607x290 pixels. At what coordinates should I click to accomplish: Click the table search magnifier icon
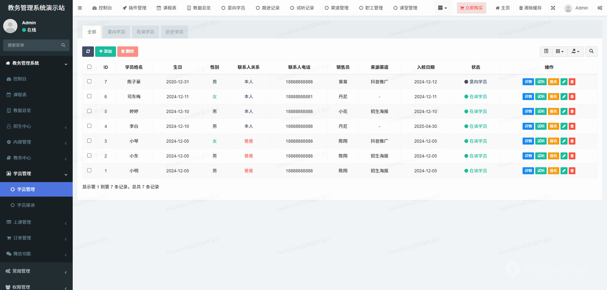pyautogui.click(x=591, y=52)
